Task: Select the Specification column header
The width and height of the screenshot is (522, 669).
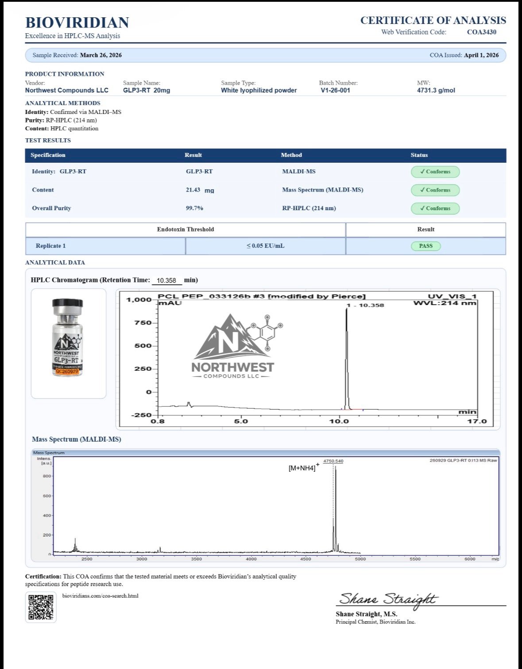Action: [48, 155]
